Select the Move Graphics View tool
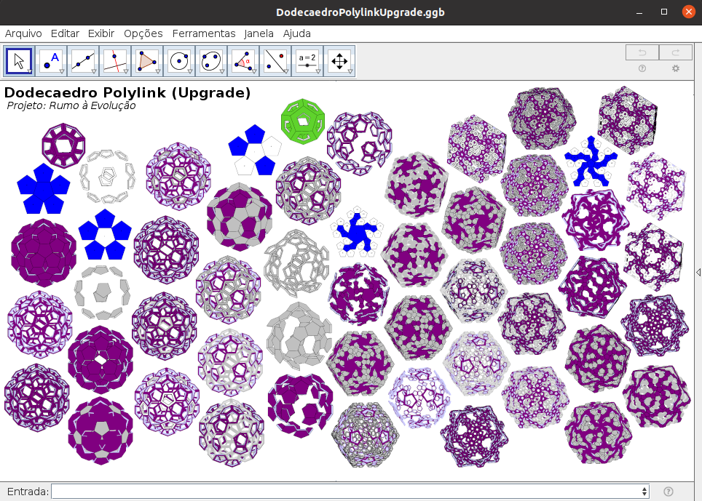 pos(339,61)
